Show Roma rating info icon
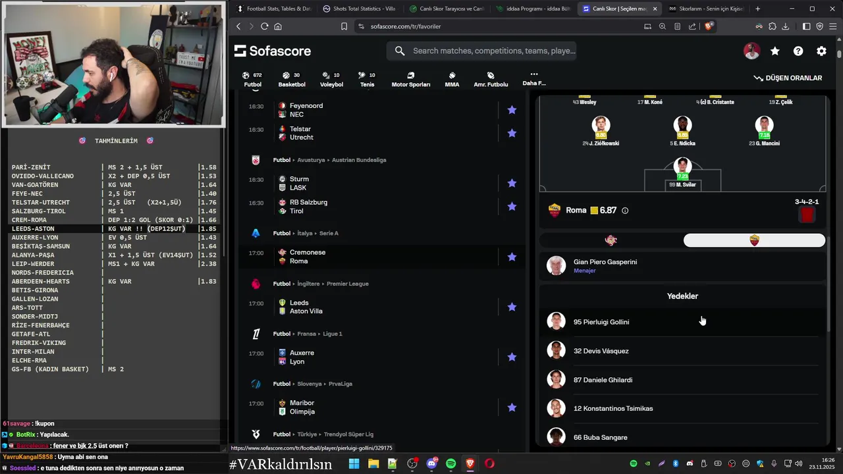This screenshot has width=843, height=474. pyautogui.click(x=625, y=211)
